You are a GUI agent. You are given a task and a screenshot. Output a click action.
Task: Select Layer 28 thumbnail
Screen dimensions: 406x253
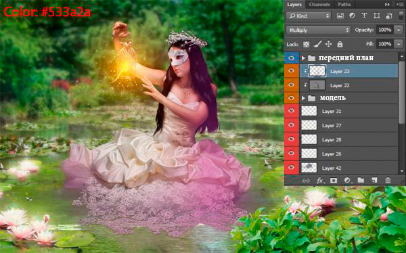pos(309,139)
